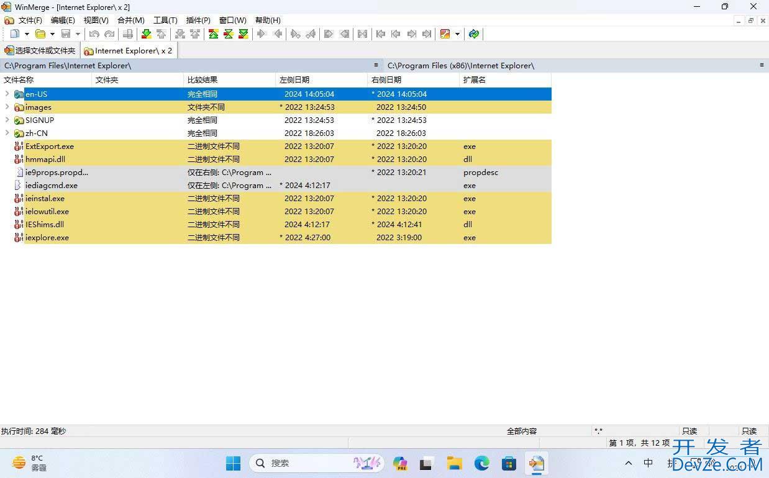Viewport: 769px width, 478px height.
Task: Click the New document toolbar icon
Action: [x=14, y=34]
